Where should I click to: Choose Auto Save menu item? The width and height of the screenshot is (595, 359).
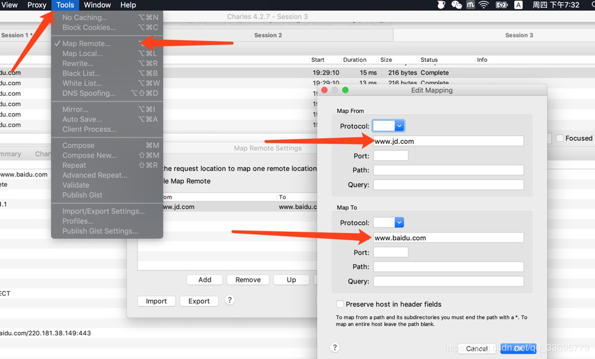pyautogui.click(x=107, y=119)
